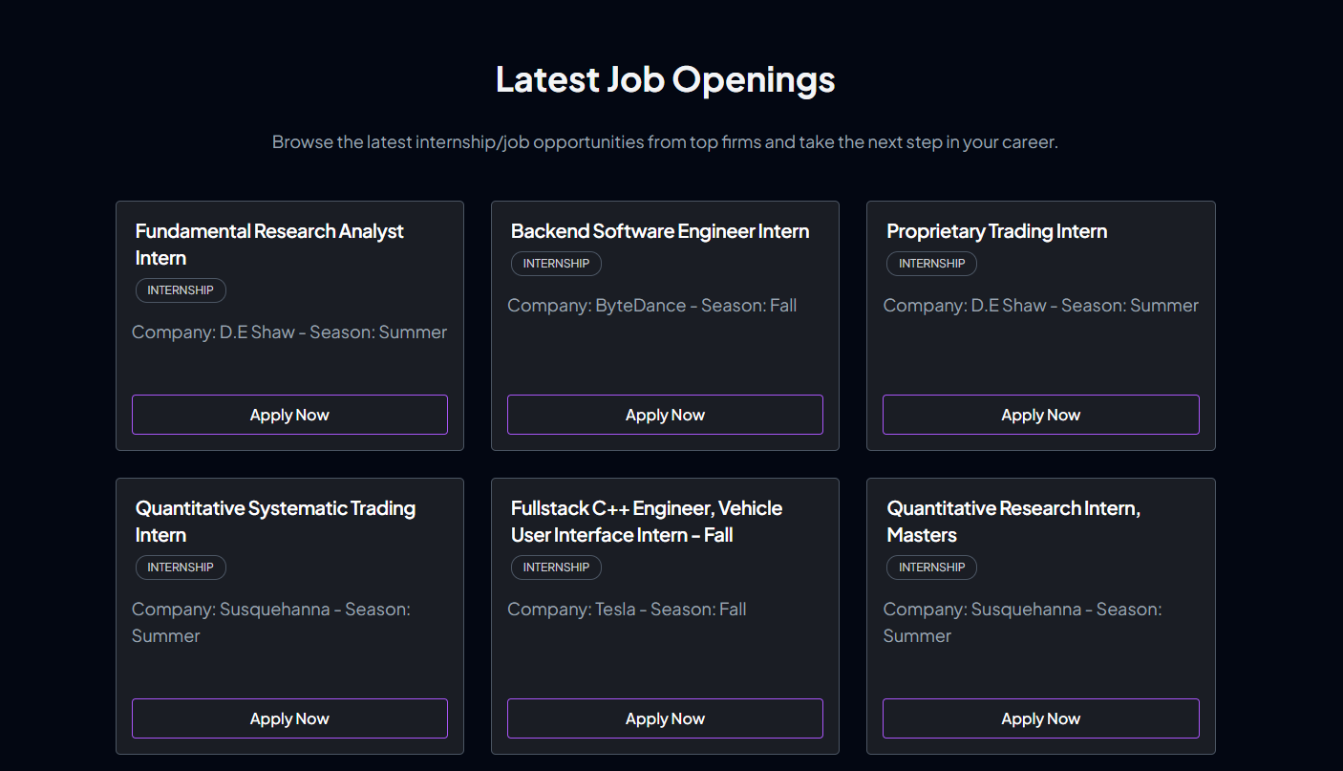Click the Quantitative Research Intern, Masters title
This screenshot has height=771, width=1343.
tap(1013, 522)
